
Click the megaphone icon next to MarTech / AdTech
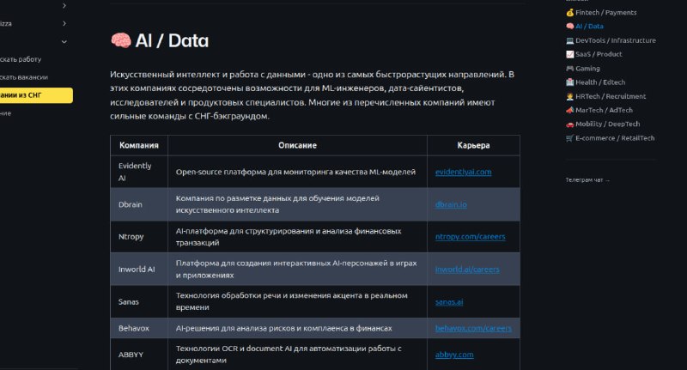[x=569, y=110]
